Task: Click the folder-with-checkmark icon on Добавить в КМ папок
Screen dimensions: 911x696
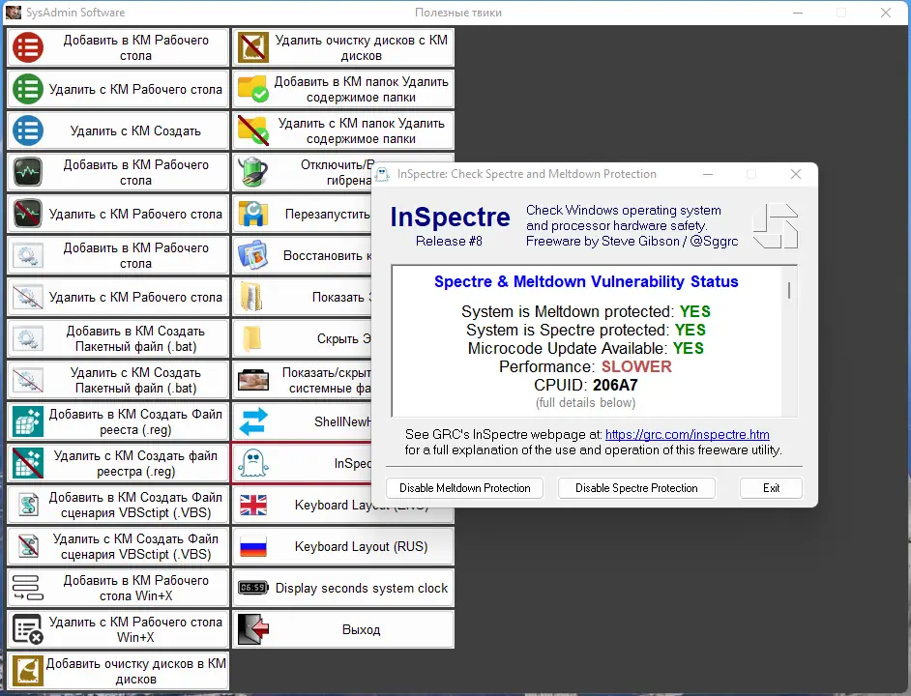Action: (x=253, y=89)
